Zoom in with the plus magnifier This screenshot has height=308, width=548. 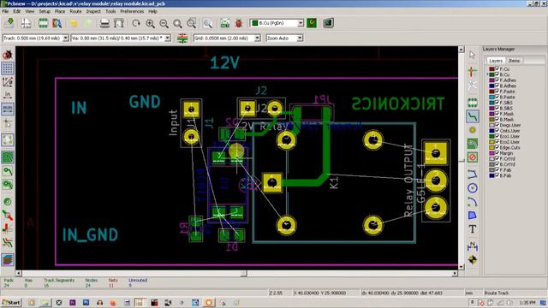click(151, 23)
